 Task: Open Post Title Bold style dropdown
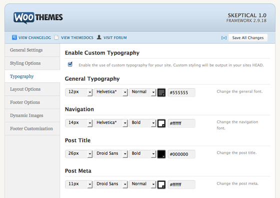pos(142,154)
